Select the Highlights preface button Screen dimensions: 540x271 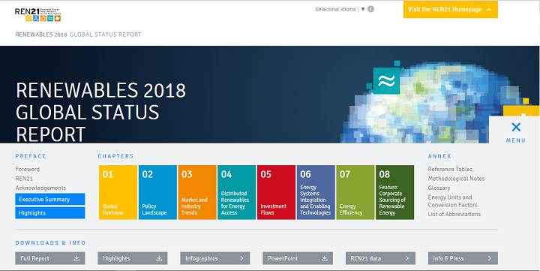[x=50, y=212]
